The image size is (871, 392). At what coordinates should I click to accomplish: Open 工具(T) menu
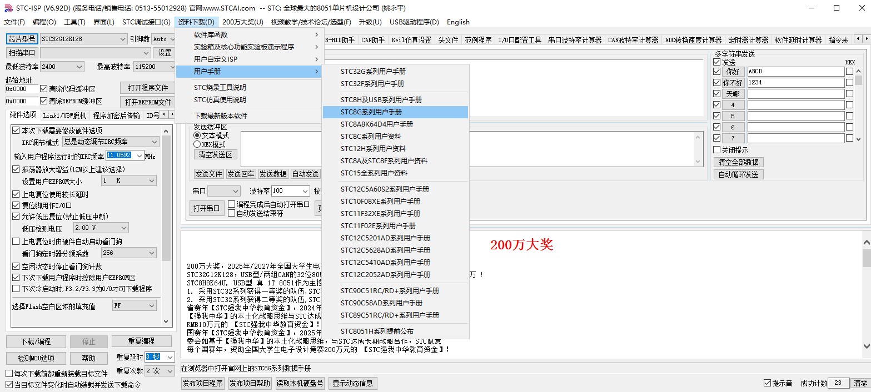coord(74,22)
